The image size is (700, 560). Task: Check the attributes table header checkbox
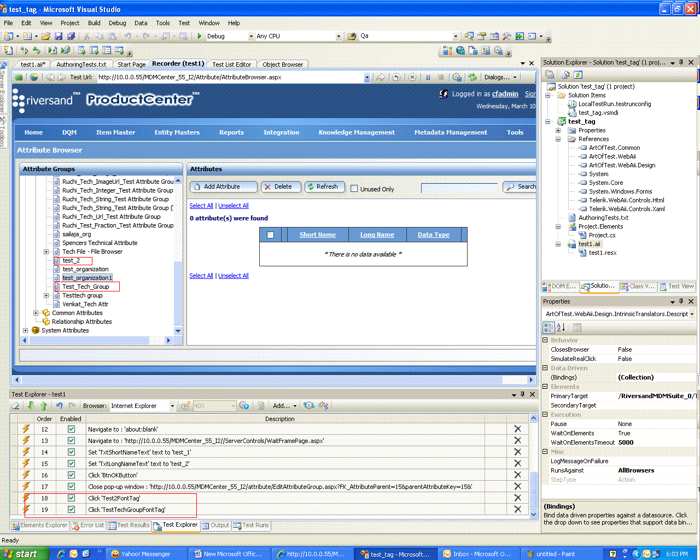pos(270,235)
